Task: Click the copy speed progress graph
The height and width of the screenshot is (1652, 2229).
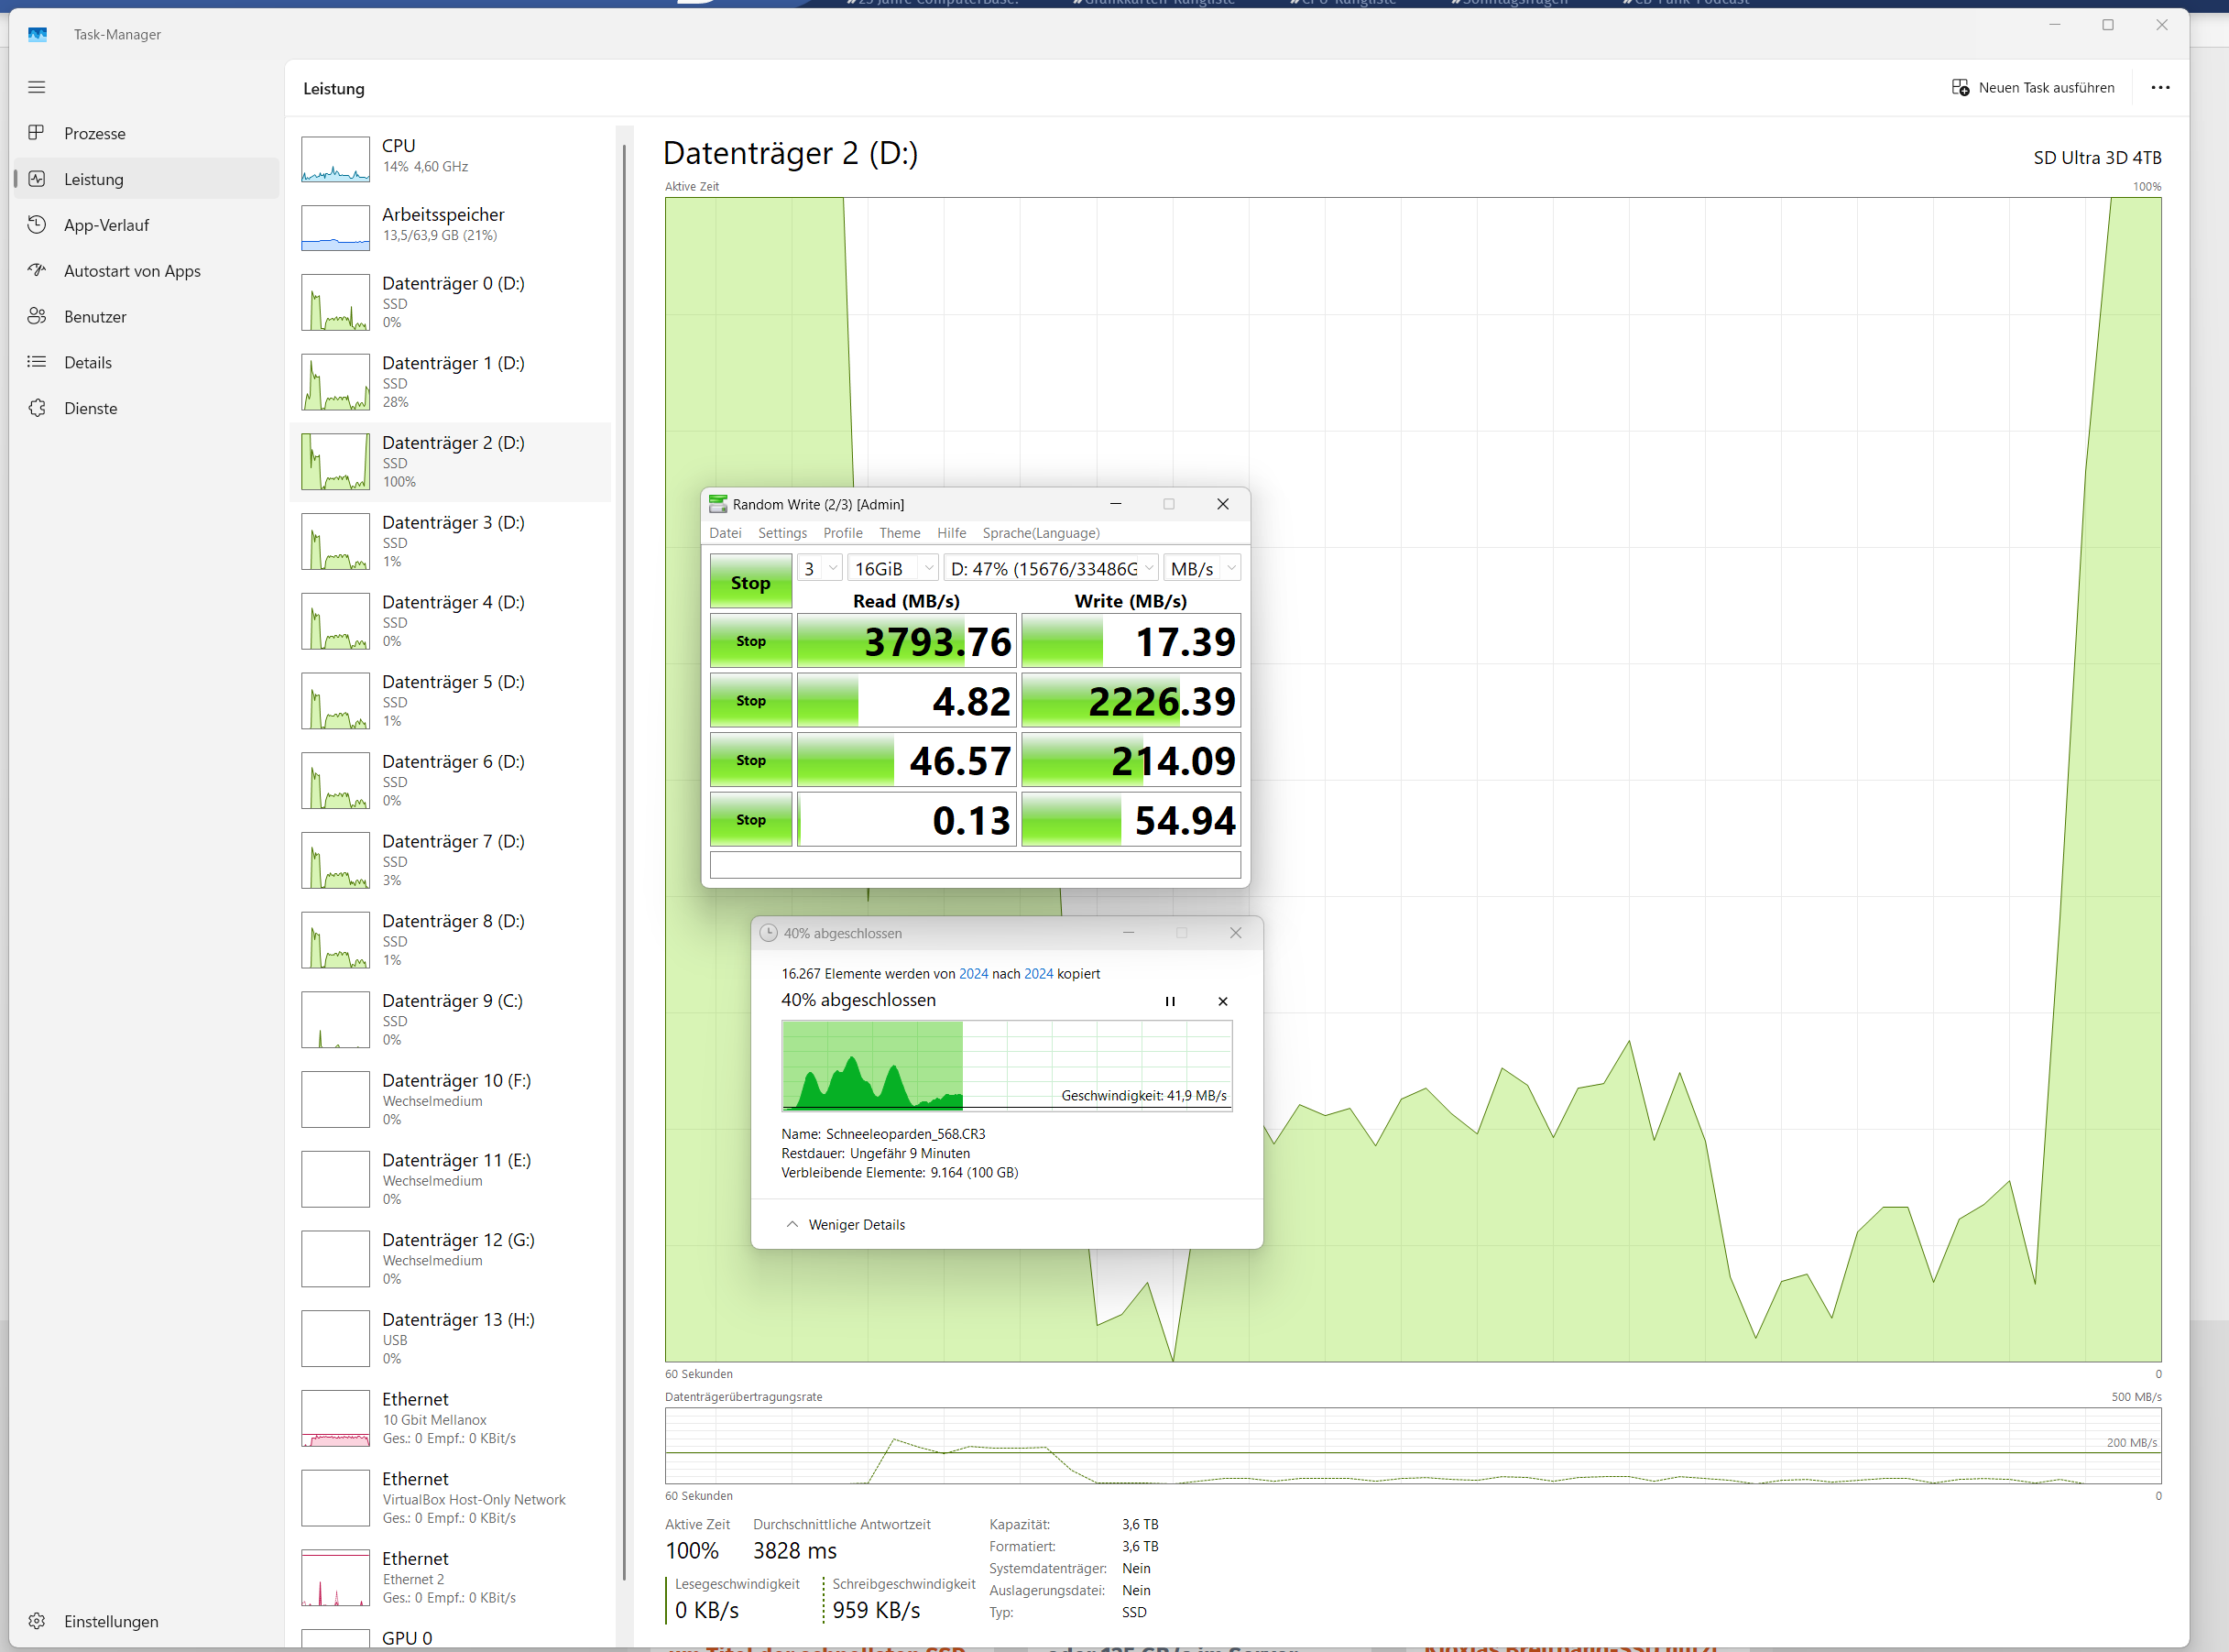Action: point(1005,1065)
